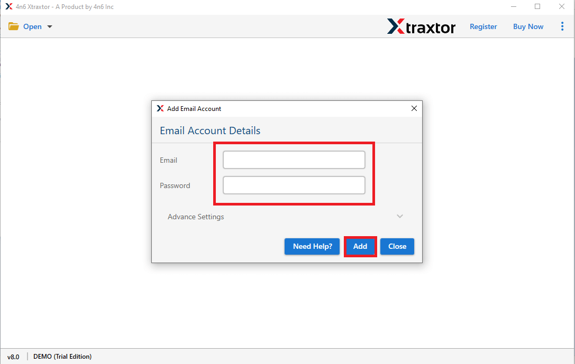
Task: Click the Need Help? button
Action: [x=312, y=246]
